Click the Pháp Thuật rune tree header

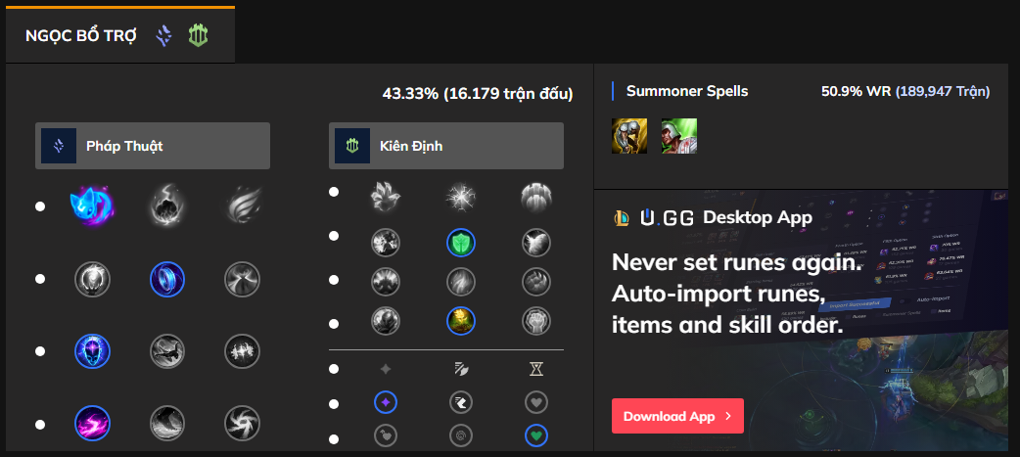point(153,146)
